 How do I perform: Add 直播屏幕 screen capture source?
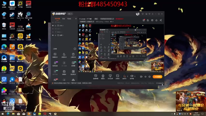(x=96, y=77)
